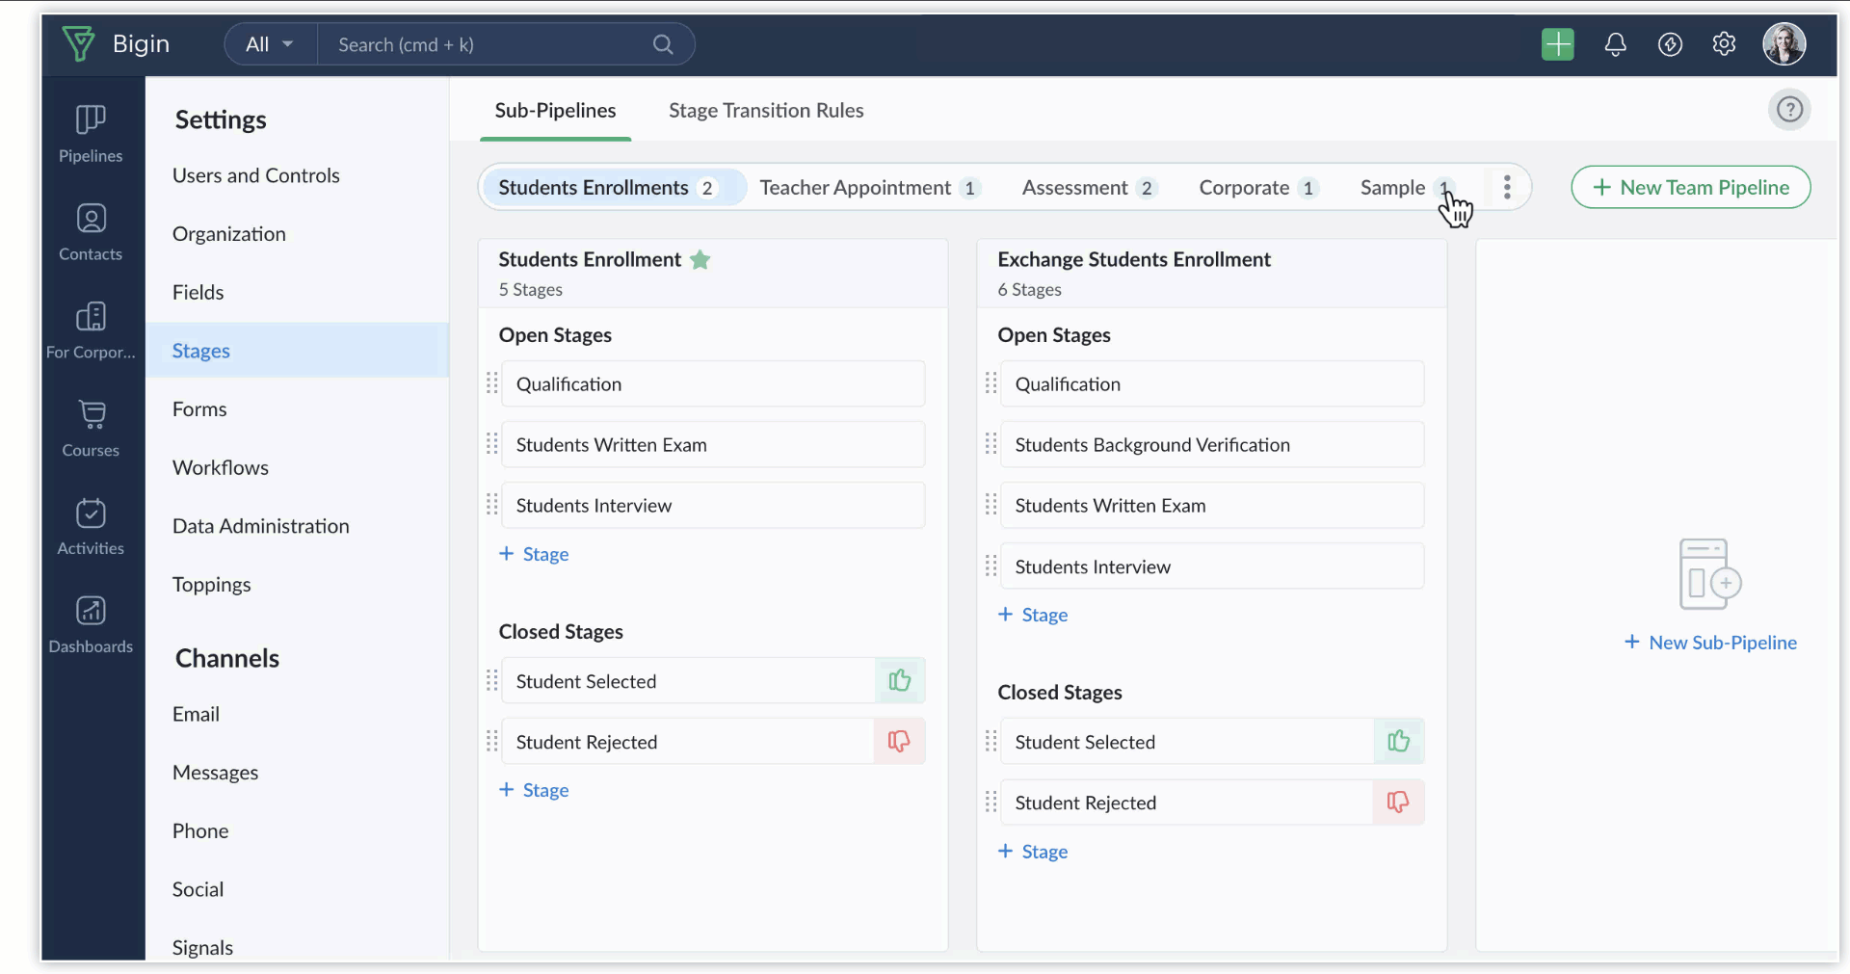Open the Courses module
The image size is (1850, 974).
point(91,429)
